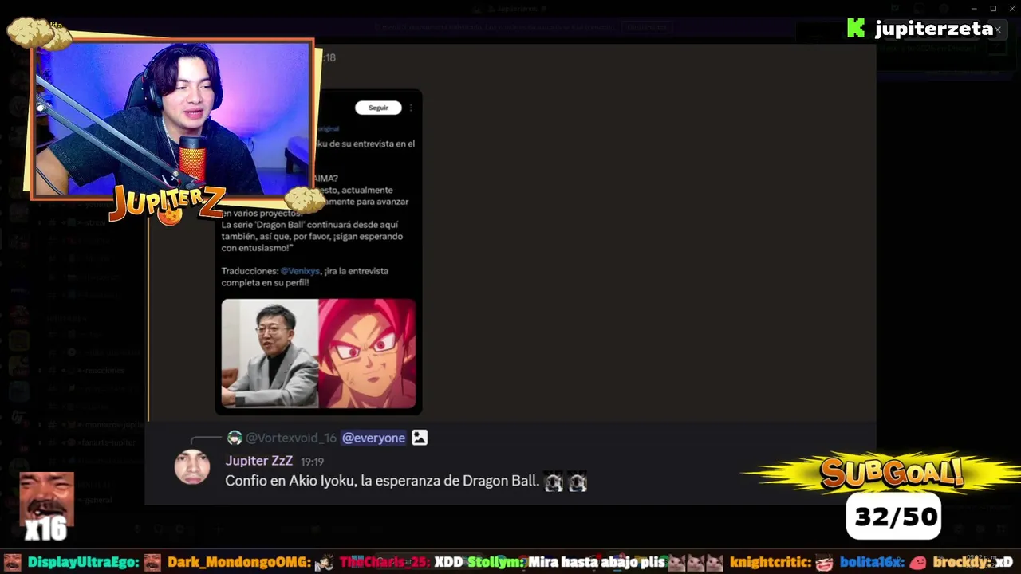The height and width of the screenshot is (574, 1021).
Task: Open the attached tweet screenshot image
Action: [318, 252]
